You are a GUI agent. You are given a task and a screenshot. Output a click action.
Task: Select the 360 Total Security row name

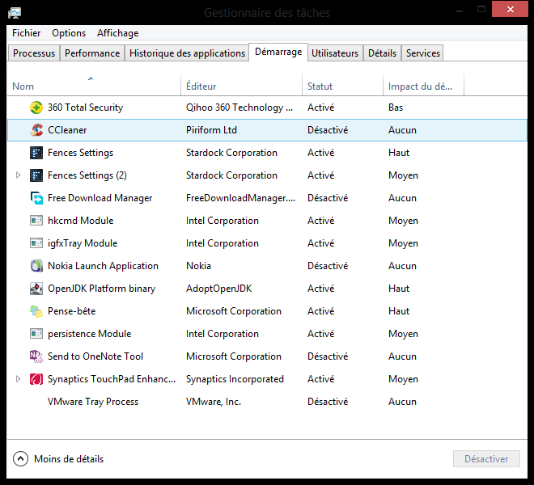coord(85,108)
